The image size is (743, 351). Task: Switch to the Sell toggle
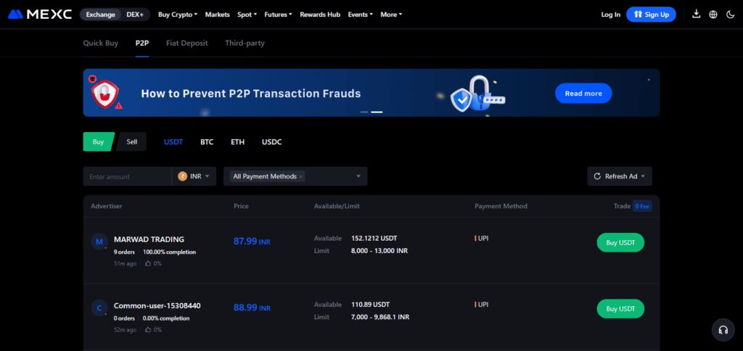click(132, 141)
